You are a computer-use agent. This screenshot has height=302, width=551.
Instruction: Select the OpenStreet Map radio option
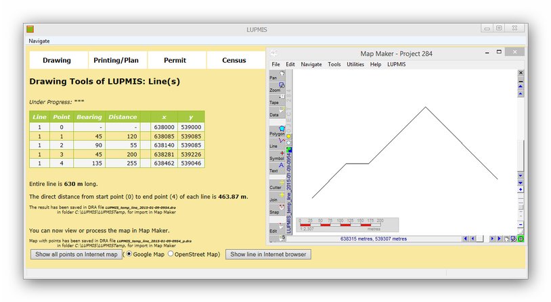[x=171, y=254]
